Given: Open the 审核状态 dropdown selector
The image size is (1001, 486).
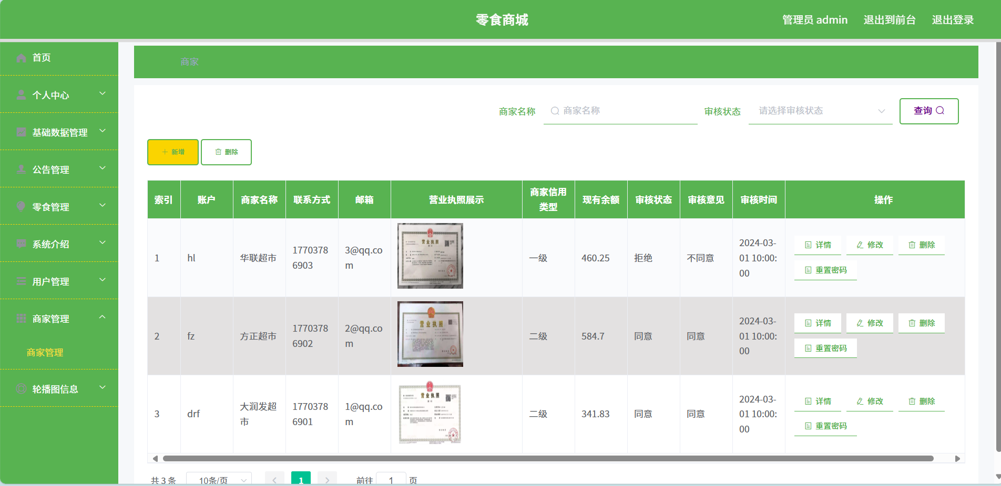Looking at the screenshot, I should pyautogui.click(x=820, y=111).
